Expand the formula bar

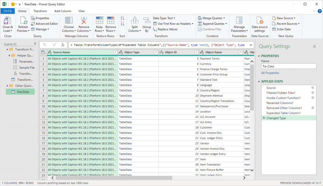[251, 45]
